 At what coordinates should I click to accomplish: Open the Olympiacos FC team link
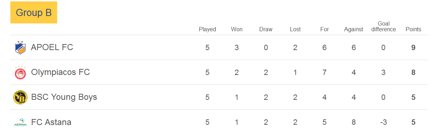pos(60,72)
